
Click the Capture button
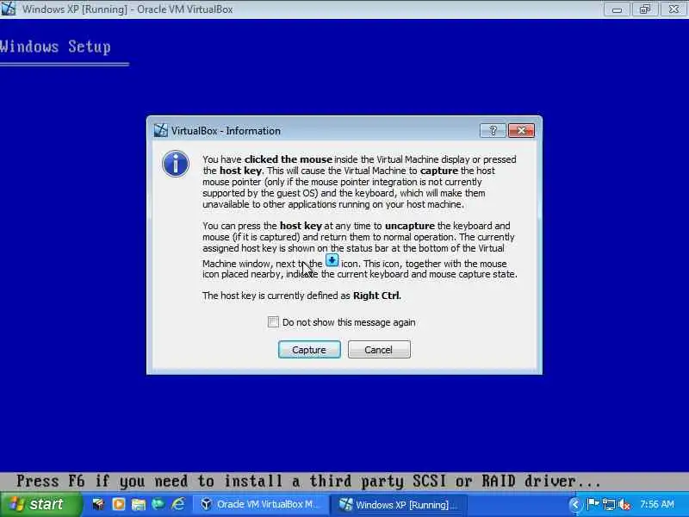pyautogui.click(x=309, y=350)
